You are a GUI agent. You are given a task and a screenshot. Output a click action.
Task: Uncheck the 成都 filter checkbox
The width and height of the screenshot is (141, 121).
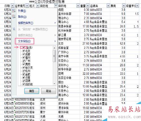(x=24, y=54)
